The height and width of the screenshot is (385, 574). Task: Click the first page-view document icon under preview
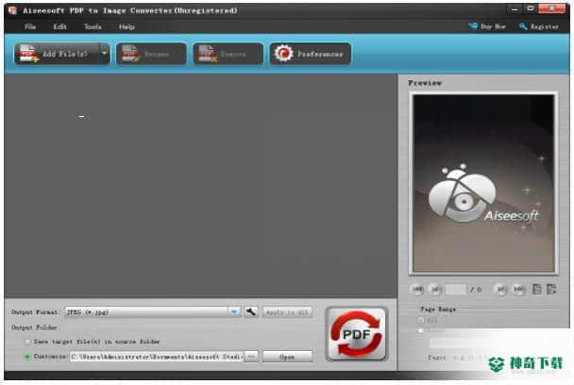(537, 289)
